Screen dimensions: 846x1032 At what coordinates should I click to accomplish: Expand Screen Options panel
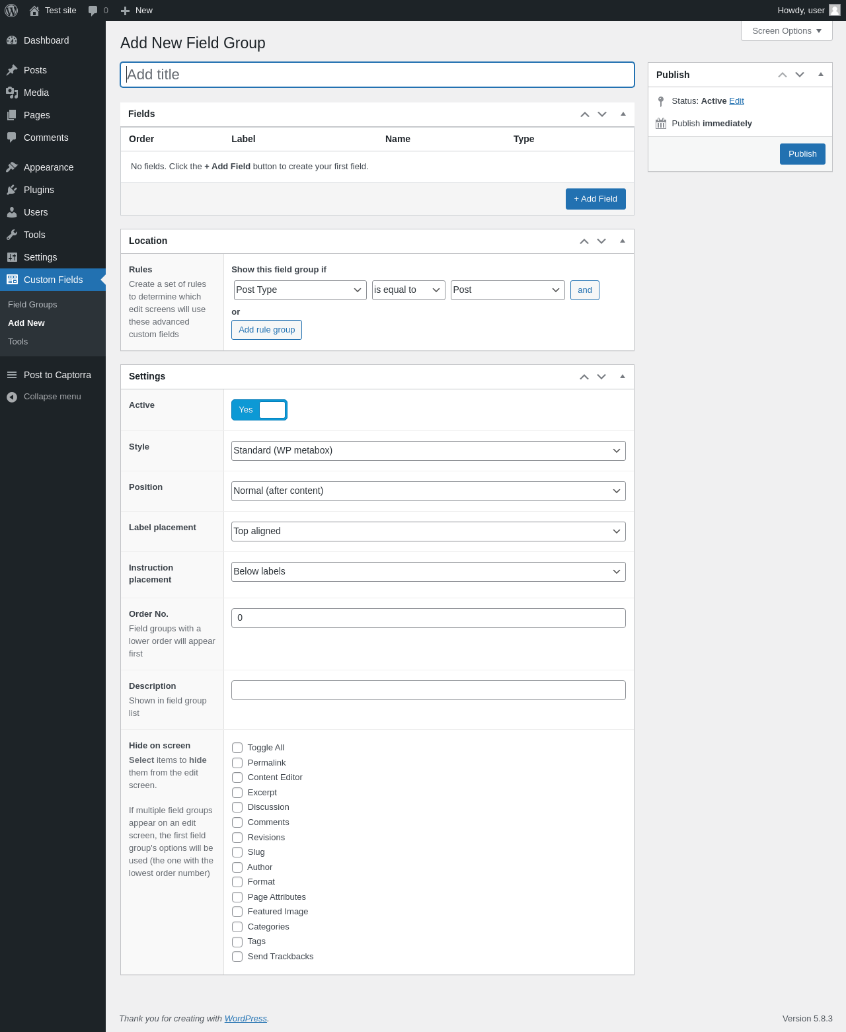(x=787, y=31)
